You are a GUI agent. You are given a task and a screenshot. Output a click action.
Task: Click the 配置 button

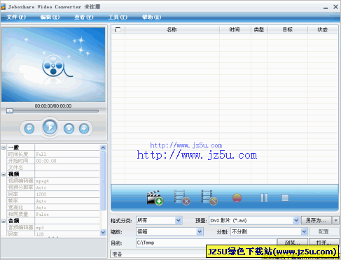click(x=324, y=231)
